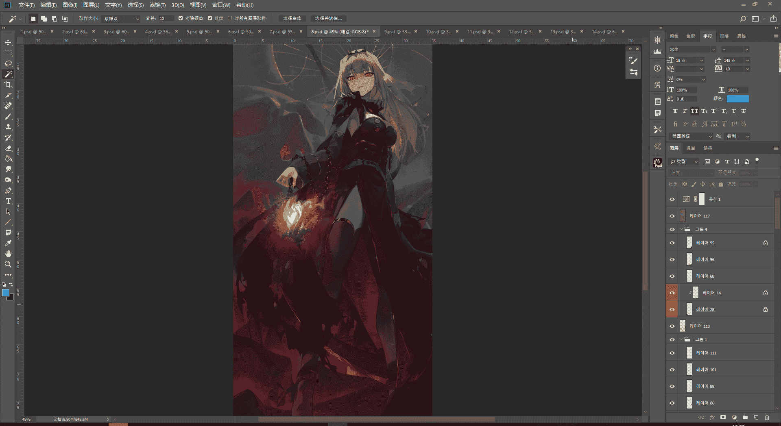Image resolution: width=781 pixels, height=426 pixels.
Task: Open the language dropdown (美国英语)
Action: pos(691,136)
